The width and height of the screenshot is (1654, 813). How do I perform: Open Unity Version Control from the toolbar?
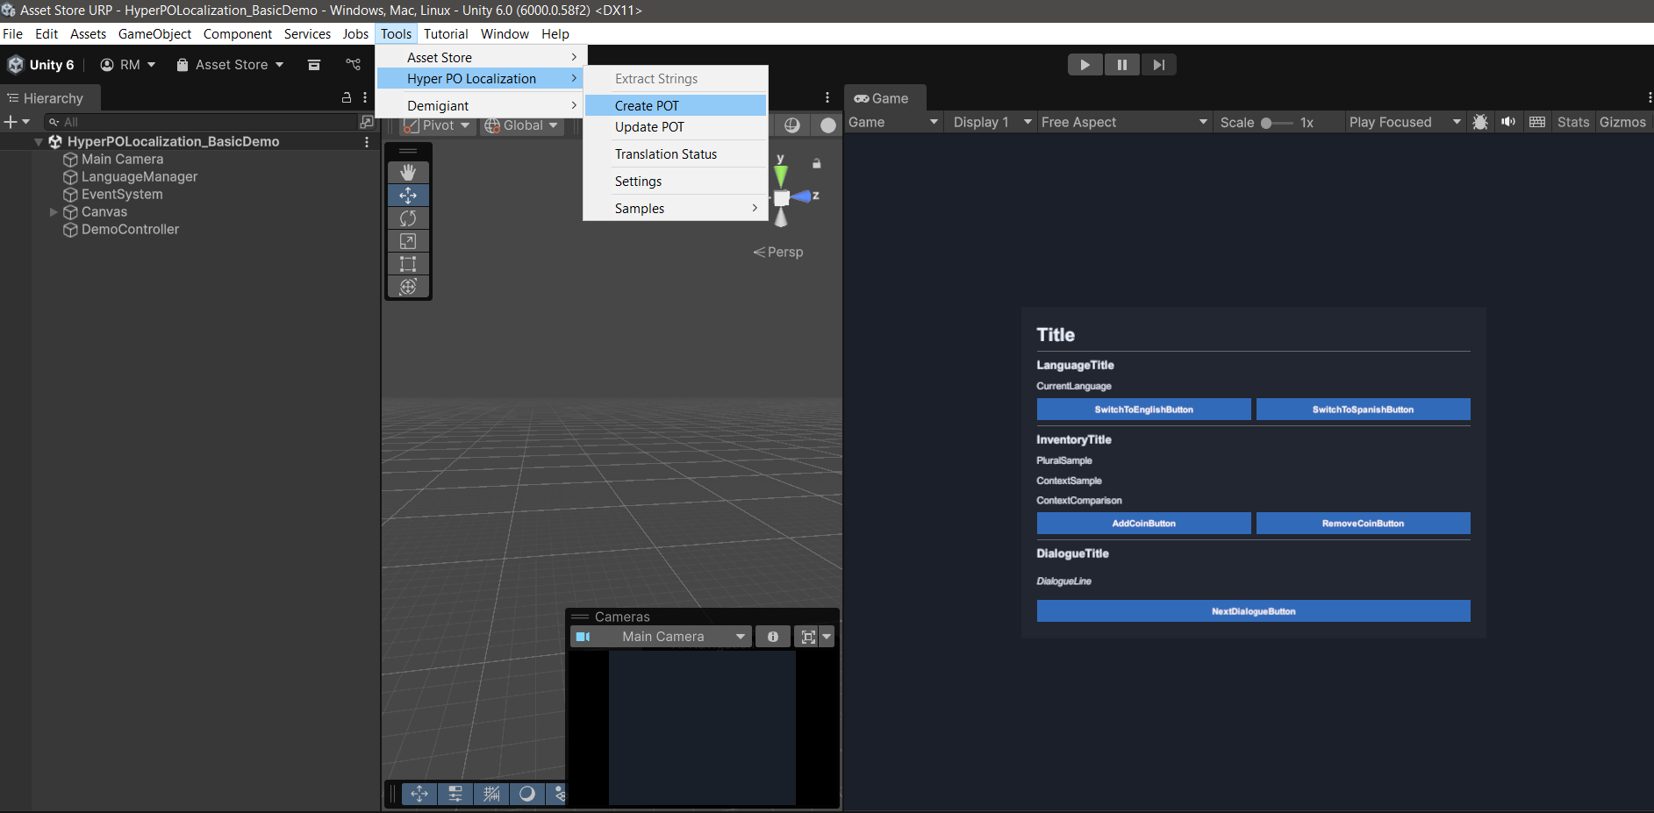353,64
